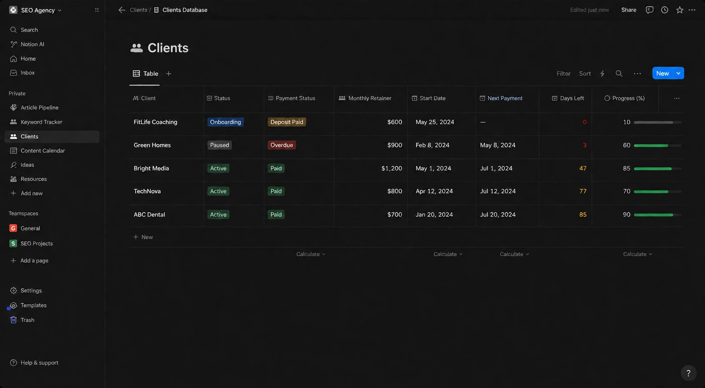Image resolution: width=705 pixels, height=388 pixels.
Task: Click Add a page in the sidebar
Action: click(52, 260)
